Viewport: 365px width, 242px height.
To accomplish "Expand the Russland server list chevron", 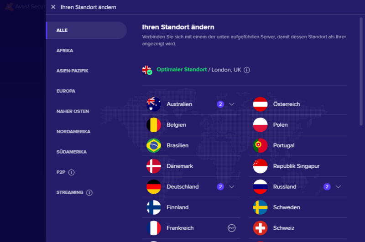I will coord(338,187).
